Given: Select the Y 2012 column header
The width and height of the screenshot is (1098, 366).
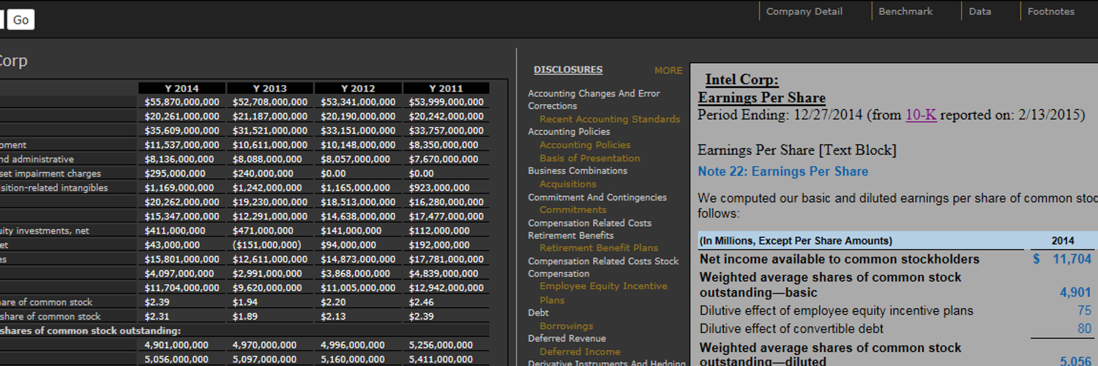Looking at the screenshot, I should click(x=358, y=88).
